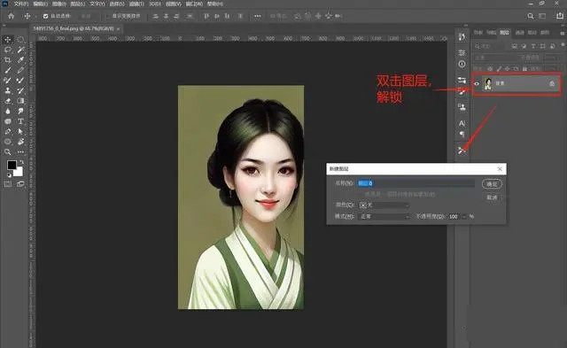Close the open document tab

118,29
